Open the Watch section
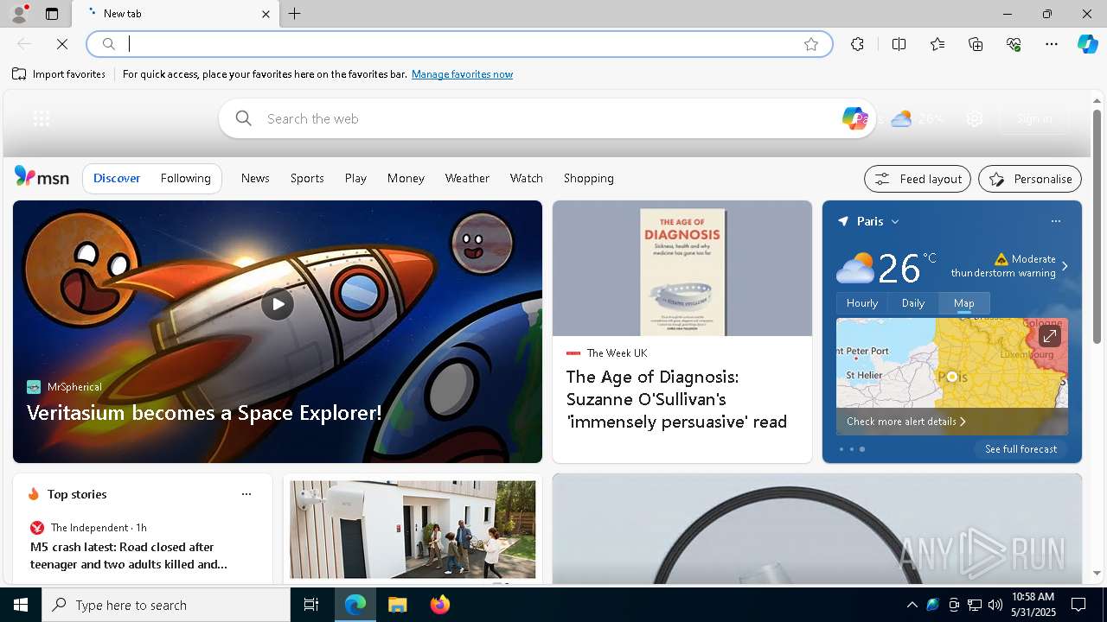 tap(526, 178)
